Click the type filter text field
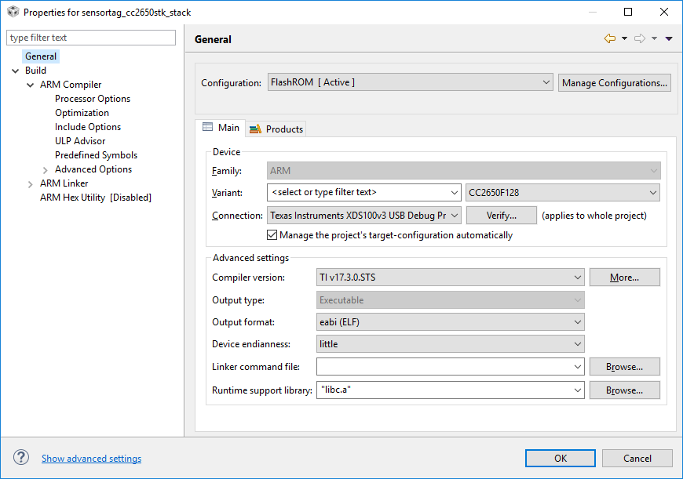The width and height of the screenshot is (683, 479). click(91, 38)
